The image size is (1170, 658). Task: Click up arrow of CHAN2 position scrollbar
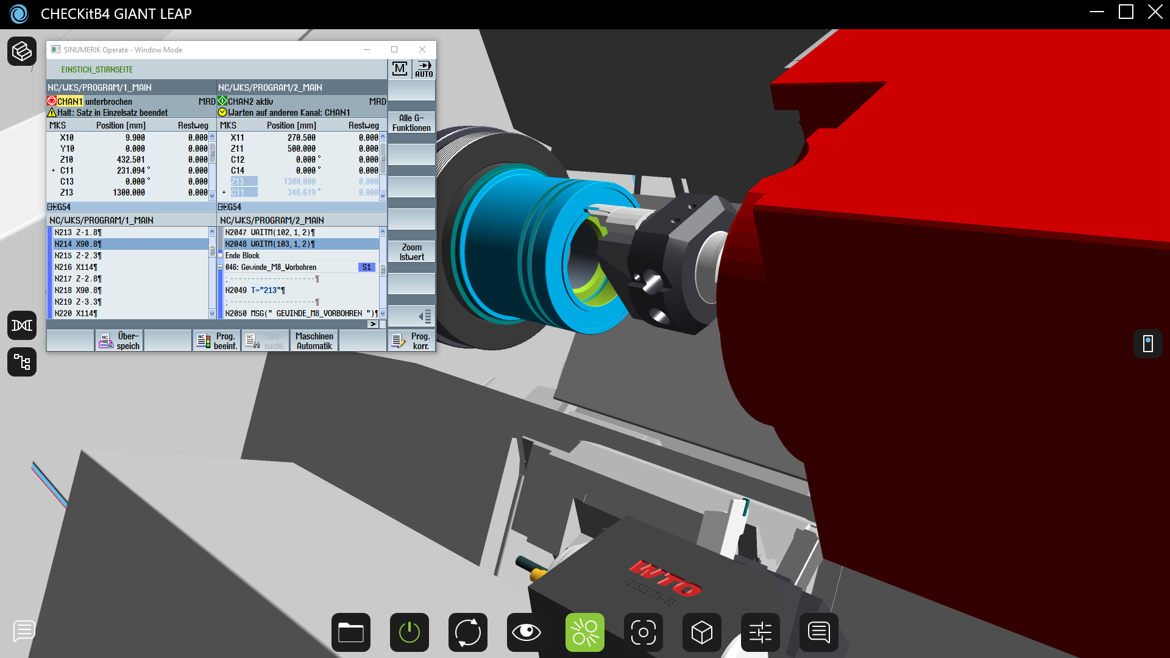383,137
